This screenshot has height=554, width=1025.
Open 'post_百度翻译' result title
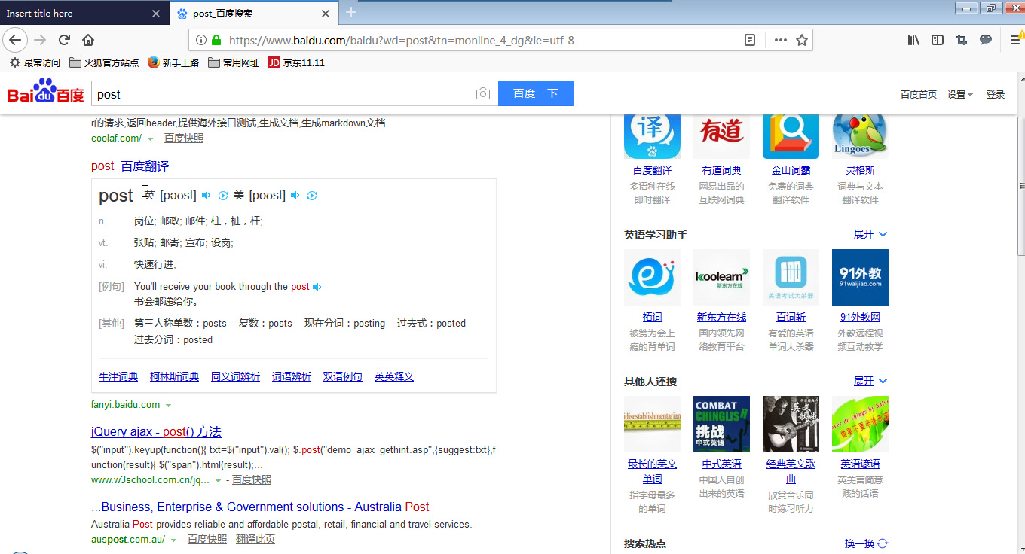coord(130,166)
